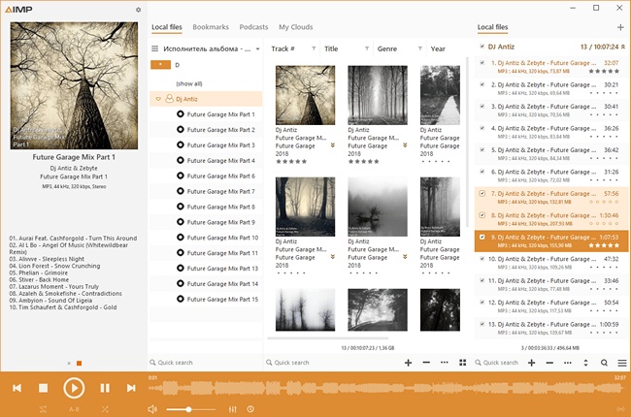Viewport: 631px width, 417px height.
Task: Toggle the DJ Antiz group checkbox
Action: [482, 46]
